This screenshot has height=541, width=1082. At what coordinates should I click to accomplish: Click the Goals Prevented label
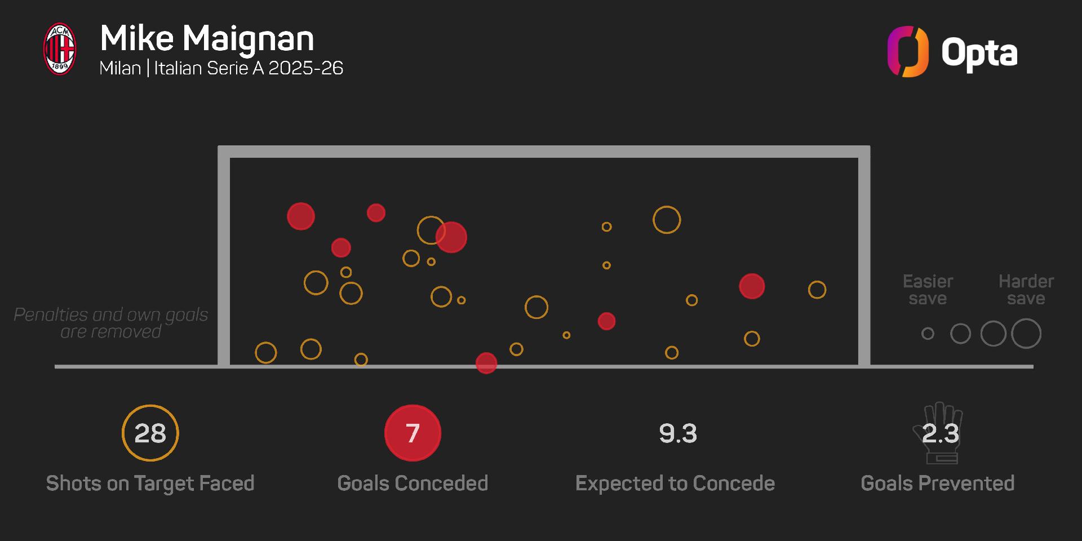(937, 483)
